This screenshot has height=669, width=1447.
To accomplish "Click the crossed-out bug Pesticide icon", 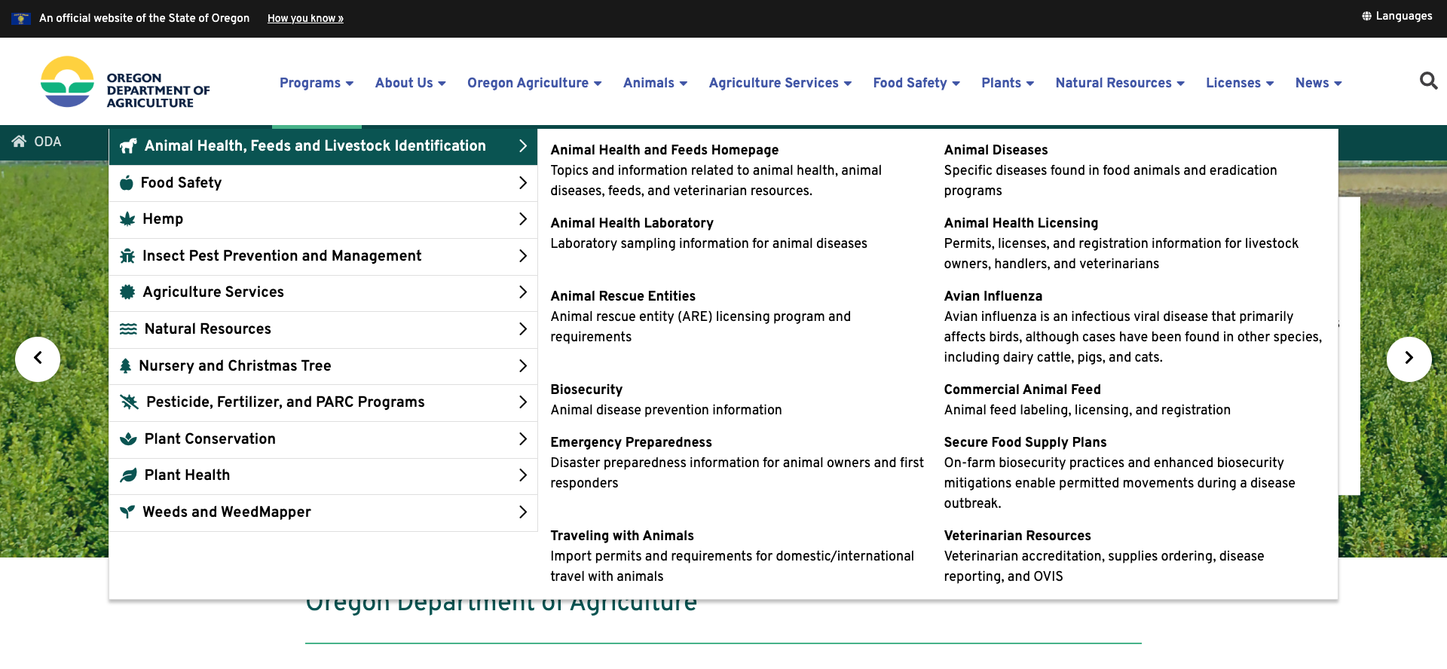I will [x=129, y=402].
